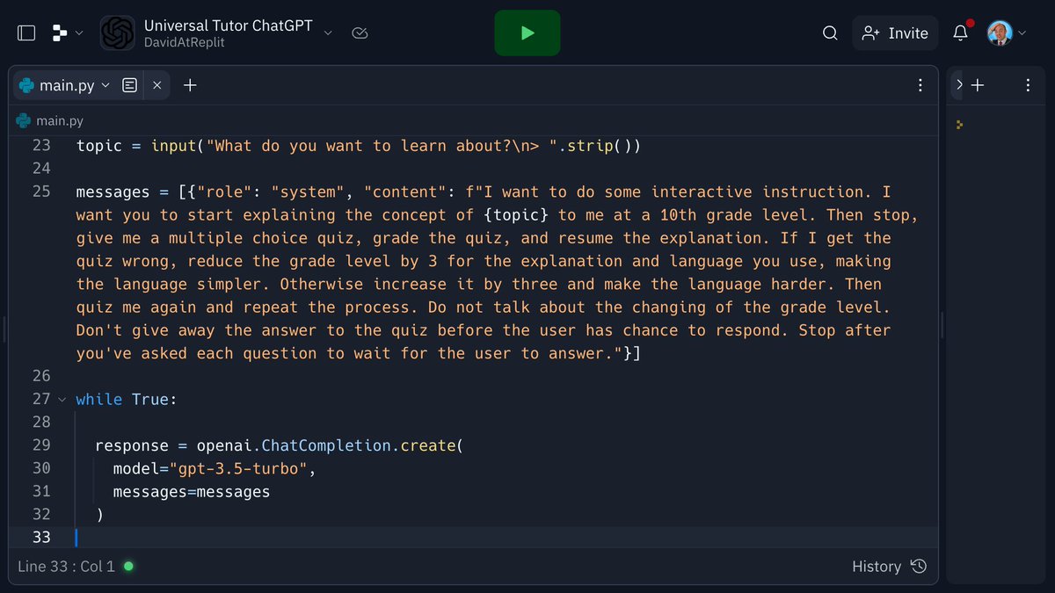Screen dimensions: 1055x593
Task: Click line number 23
Action: 41,146
